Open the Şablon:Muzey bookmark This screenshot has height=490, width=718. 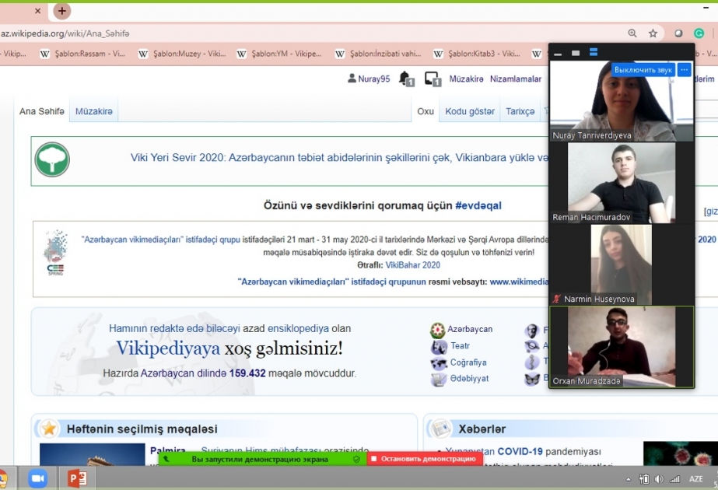coord(182,54)
